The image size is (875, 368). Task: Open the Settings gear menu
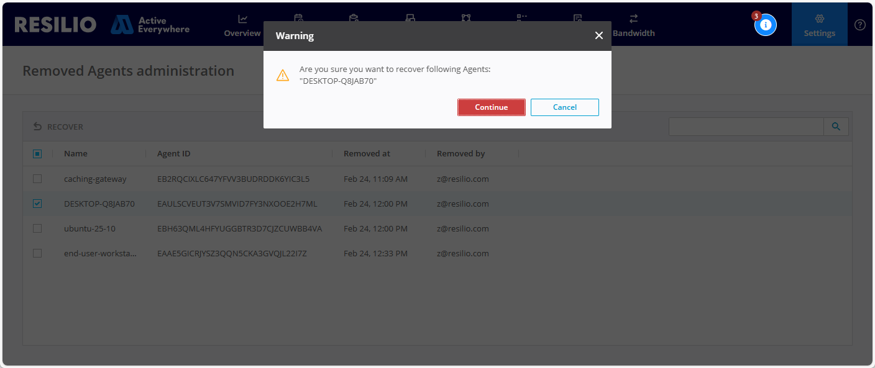pyautogui.click(x=819, y=25)
